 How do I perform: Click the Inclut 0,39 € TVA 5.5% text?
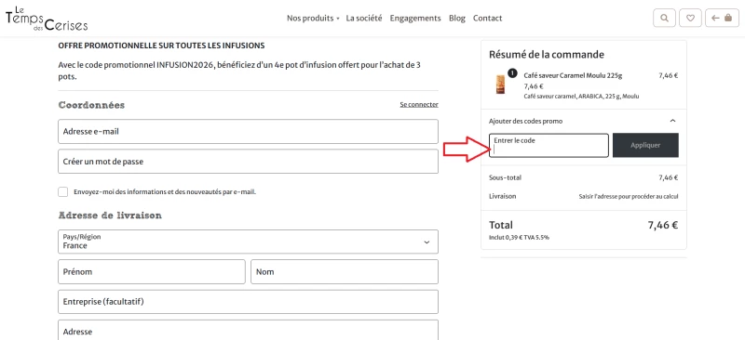(519, 237)
